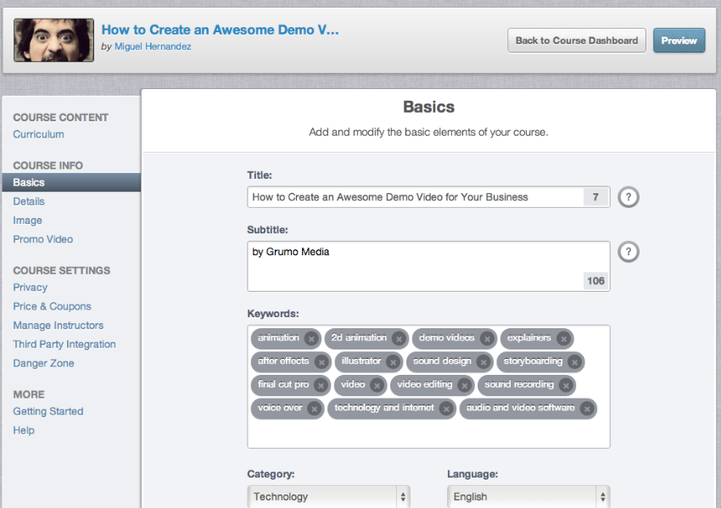Go to the Promo Video page

[43, 239]
